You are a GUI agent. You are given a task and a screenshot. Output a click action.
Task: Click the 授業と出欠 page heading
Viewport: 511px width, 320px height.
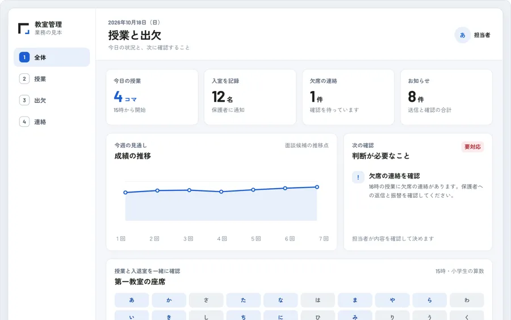[x=135, y=35]
